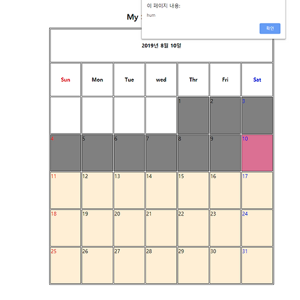Click greyed-out Sunday 4 cell
Screen dimensions: 300x300
click(65, 153)
